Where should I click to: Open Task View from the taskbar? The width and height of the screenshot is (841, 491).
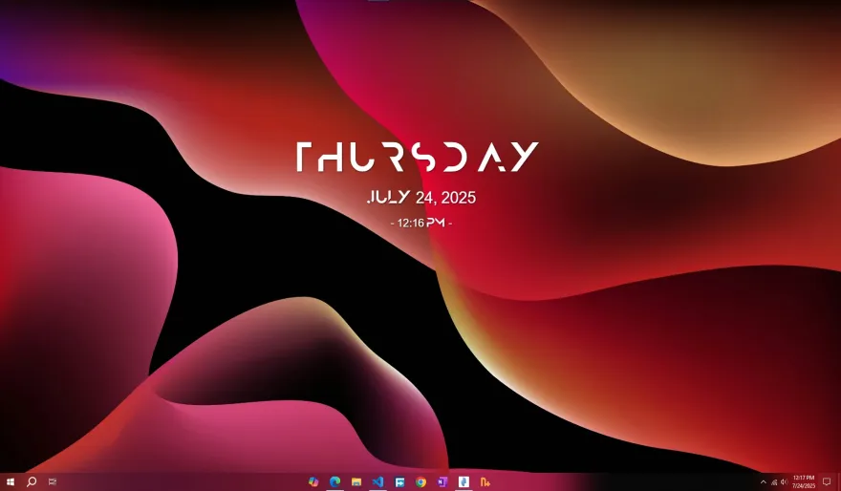[53, 481]
